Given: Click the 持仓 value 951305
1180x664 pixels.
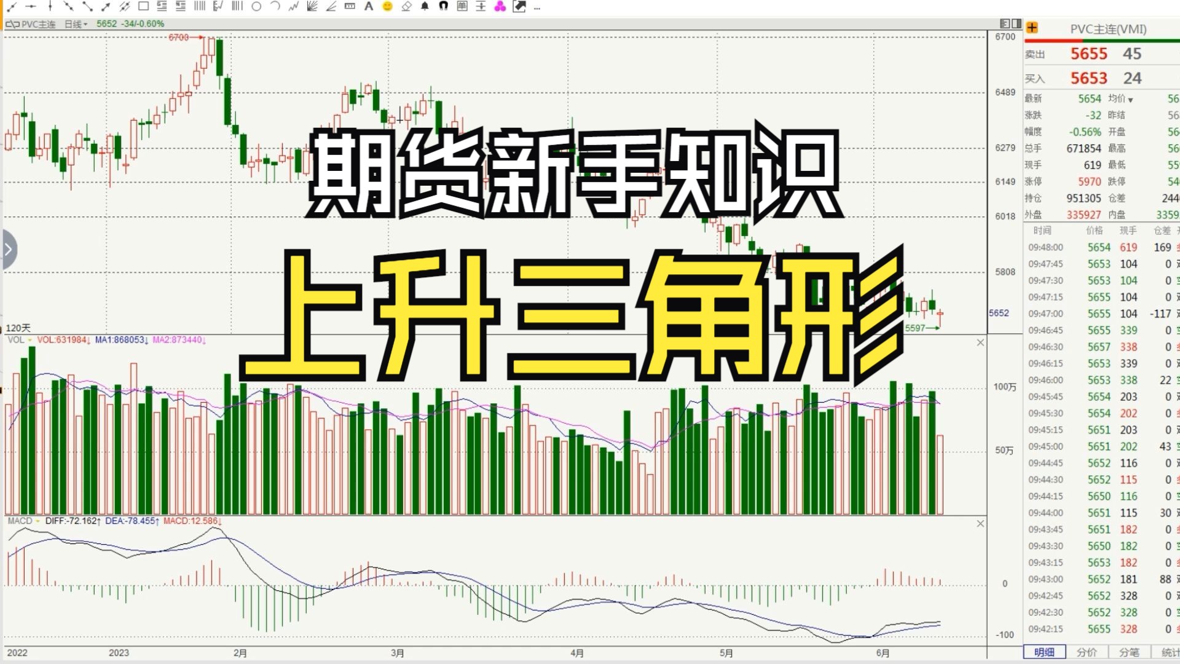Looking at the screenshot, I should [x=1084, y=198].
